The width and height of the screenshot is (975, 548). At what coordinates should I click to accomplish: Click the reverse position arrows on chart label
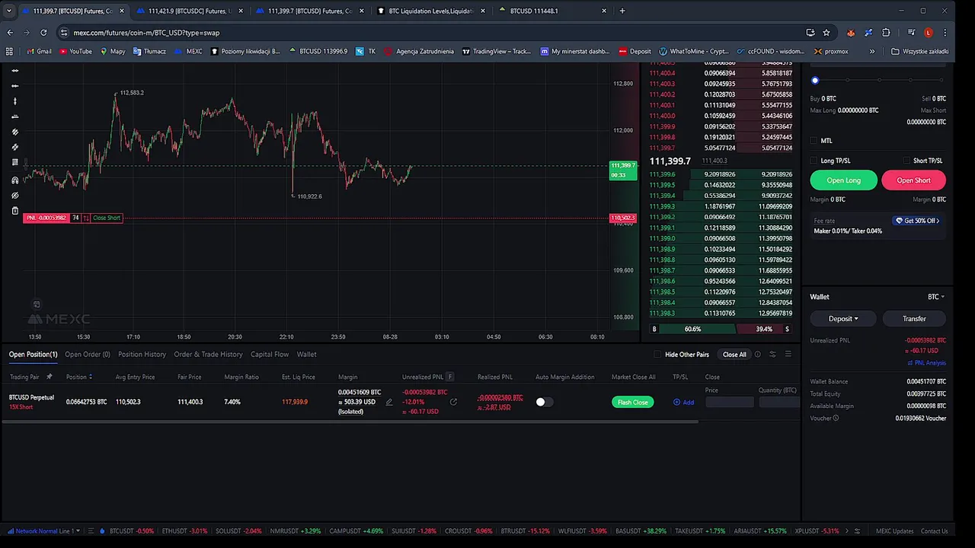[86, 218]
